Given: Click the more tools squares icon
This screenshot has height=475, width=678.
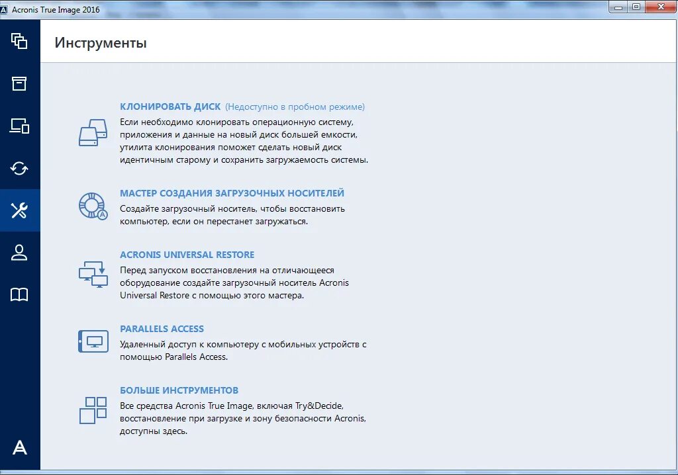Looking at the screenshot, I should click(x=93, y=410).
